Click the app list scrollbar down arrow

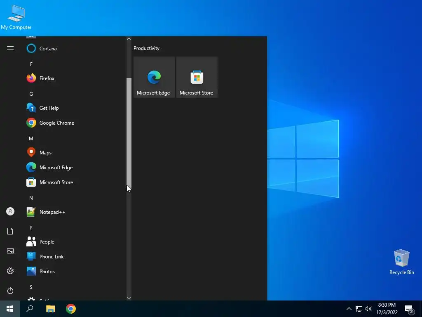click(x=129, y=298)
